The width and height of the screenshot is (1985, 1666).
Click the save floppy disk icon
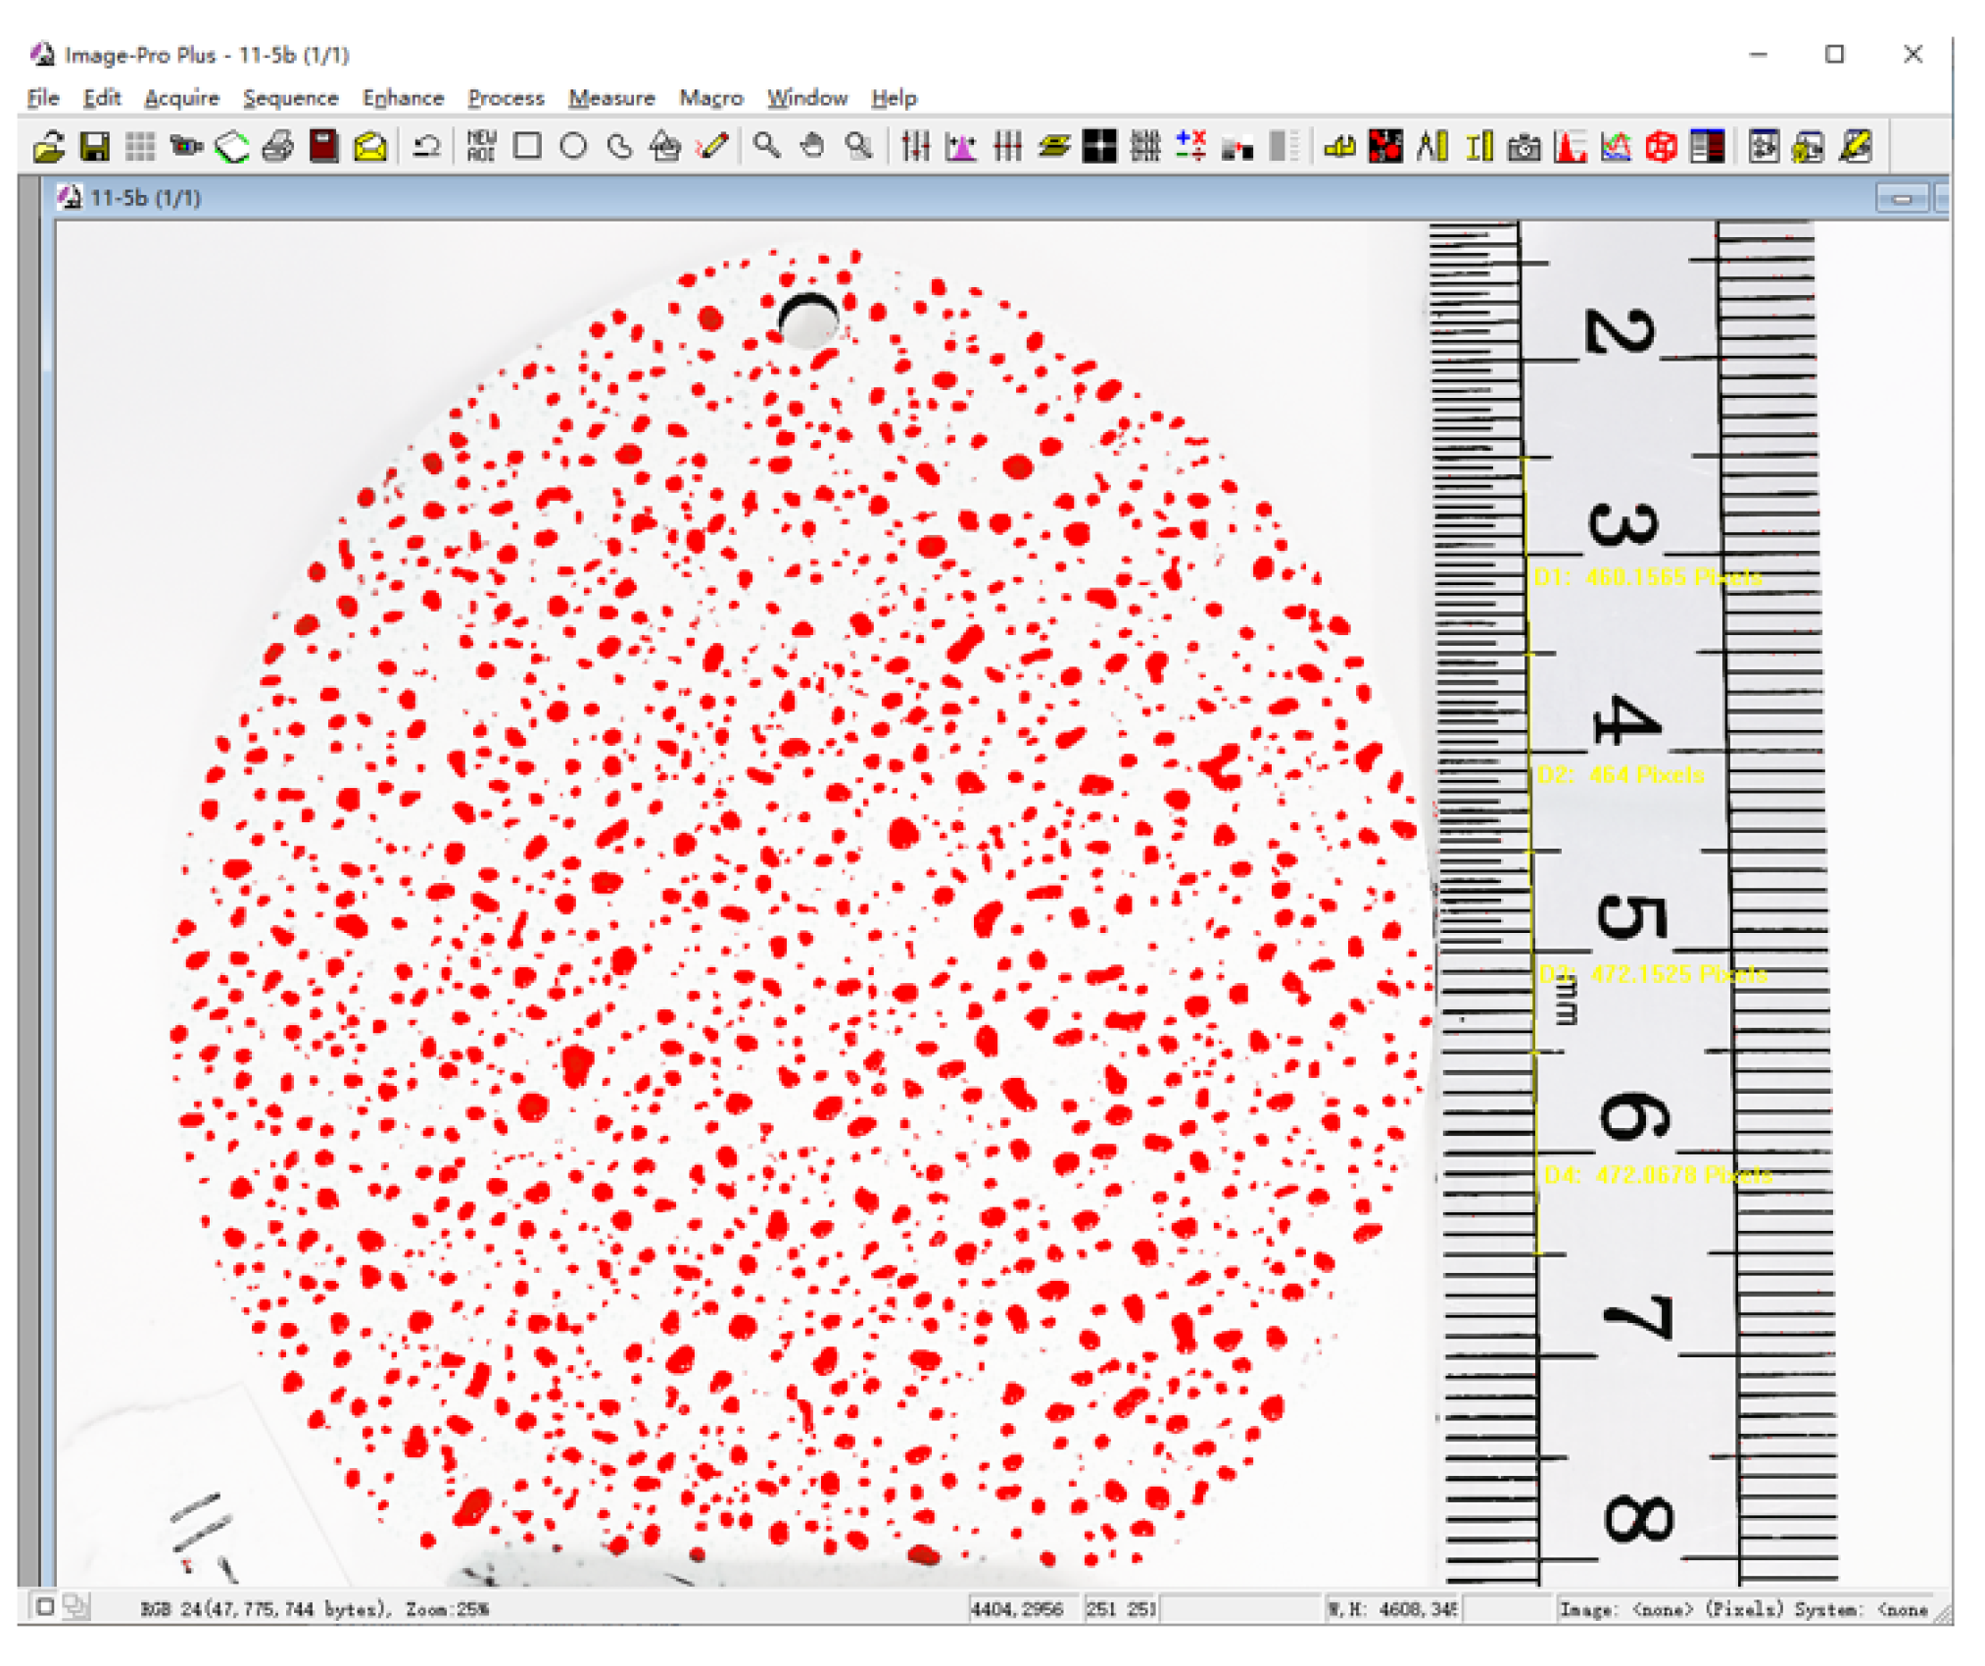tap(95, 147)
